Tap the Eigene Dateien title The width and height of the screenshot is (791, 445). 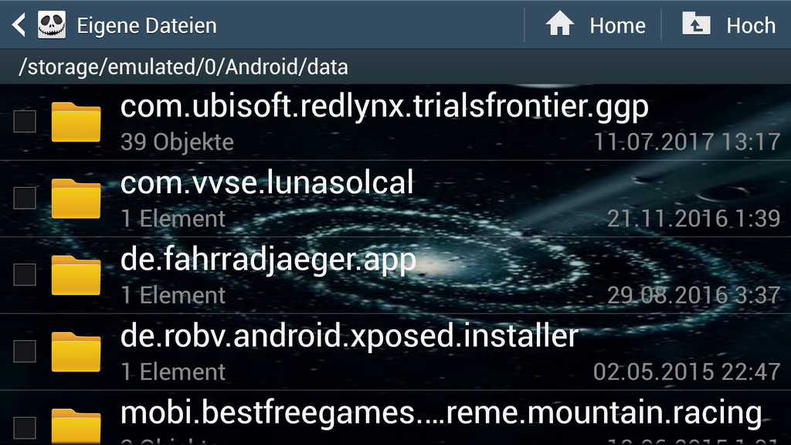146,26
